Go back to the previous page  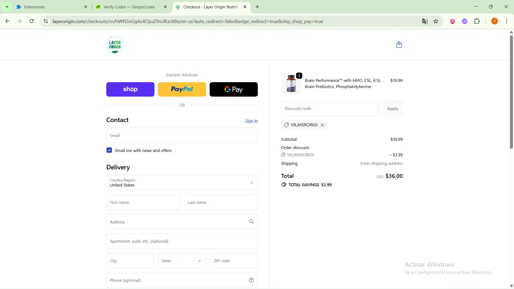(8, 21)
